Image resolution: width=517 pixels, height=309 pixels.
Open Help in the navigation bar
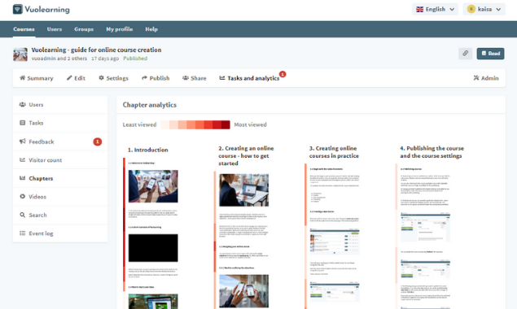(x=151, y=29)
